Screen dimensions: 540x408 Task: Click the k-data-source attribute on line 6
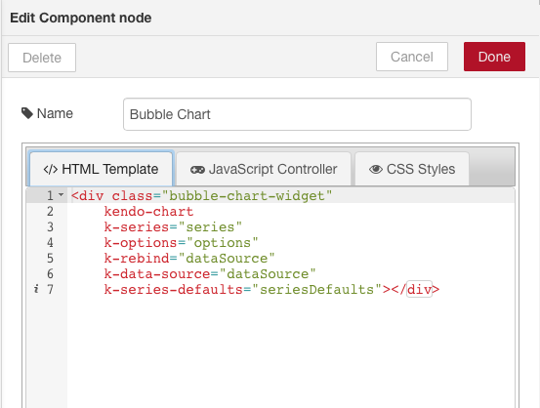click(157, 273)
